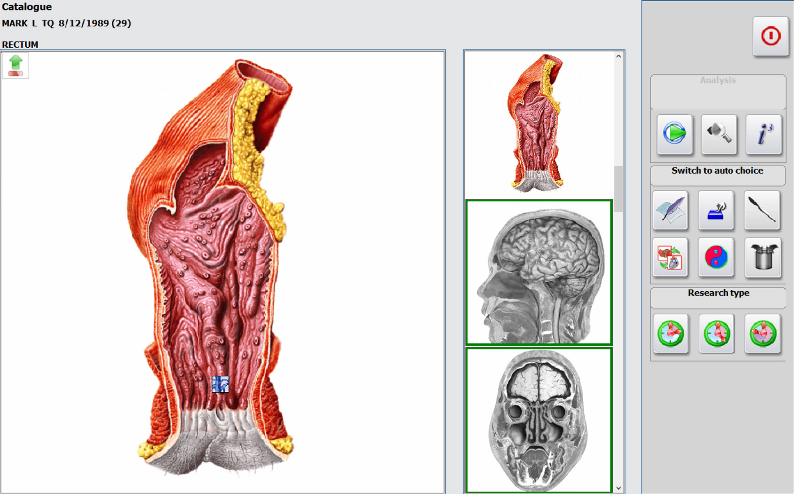Click the red power exit icon

click(770, 36)
